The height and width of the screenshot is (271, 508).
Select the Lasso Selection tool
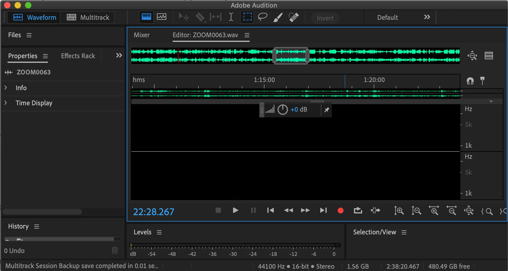[x=262, y=17]
